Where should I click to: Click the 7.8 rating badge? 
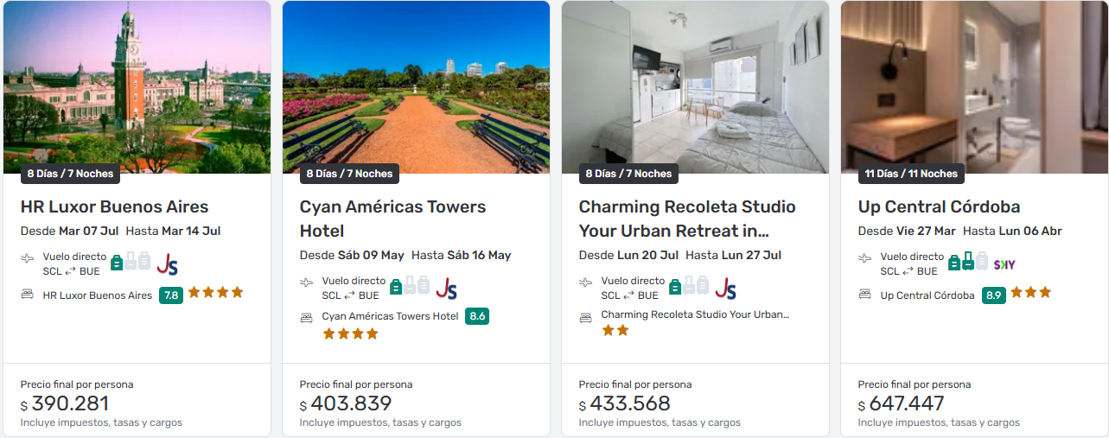(171, 295)
